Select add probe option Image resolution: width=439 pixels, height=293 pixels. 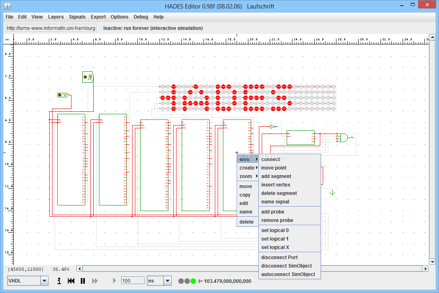[290, 211]
